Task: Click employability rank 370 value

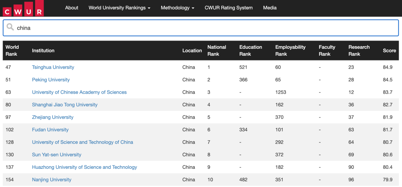Action: (280, 117)
